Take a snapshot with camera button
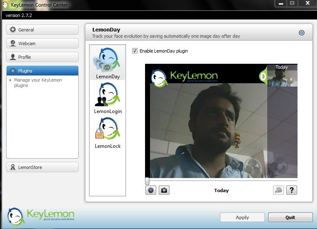The height and width of the screenshot is (229, 317). 164,190
